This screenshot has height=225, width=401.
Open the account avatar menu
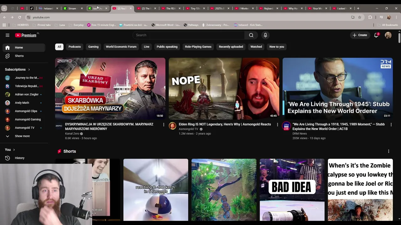click(388, 35)
